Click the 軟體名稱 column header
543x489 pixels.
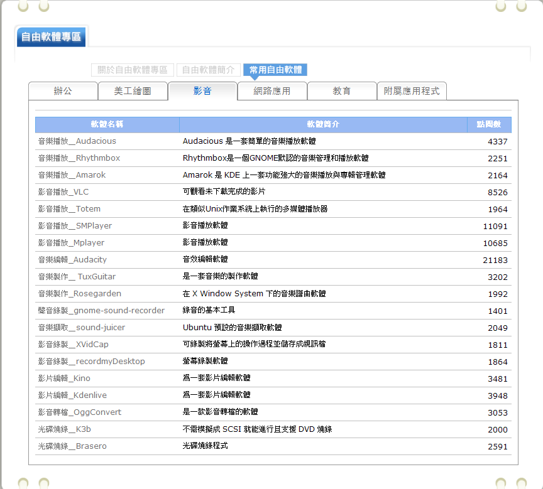pyautogui.click(x=107, y=124)
